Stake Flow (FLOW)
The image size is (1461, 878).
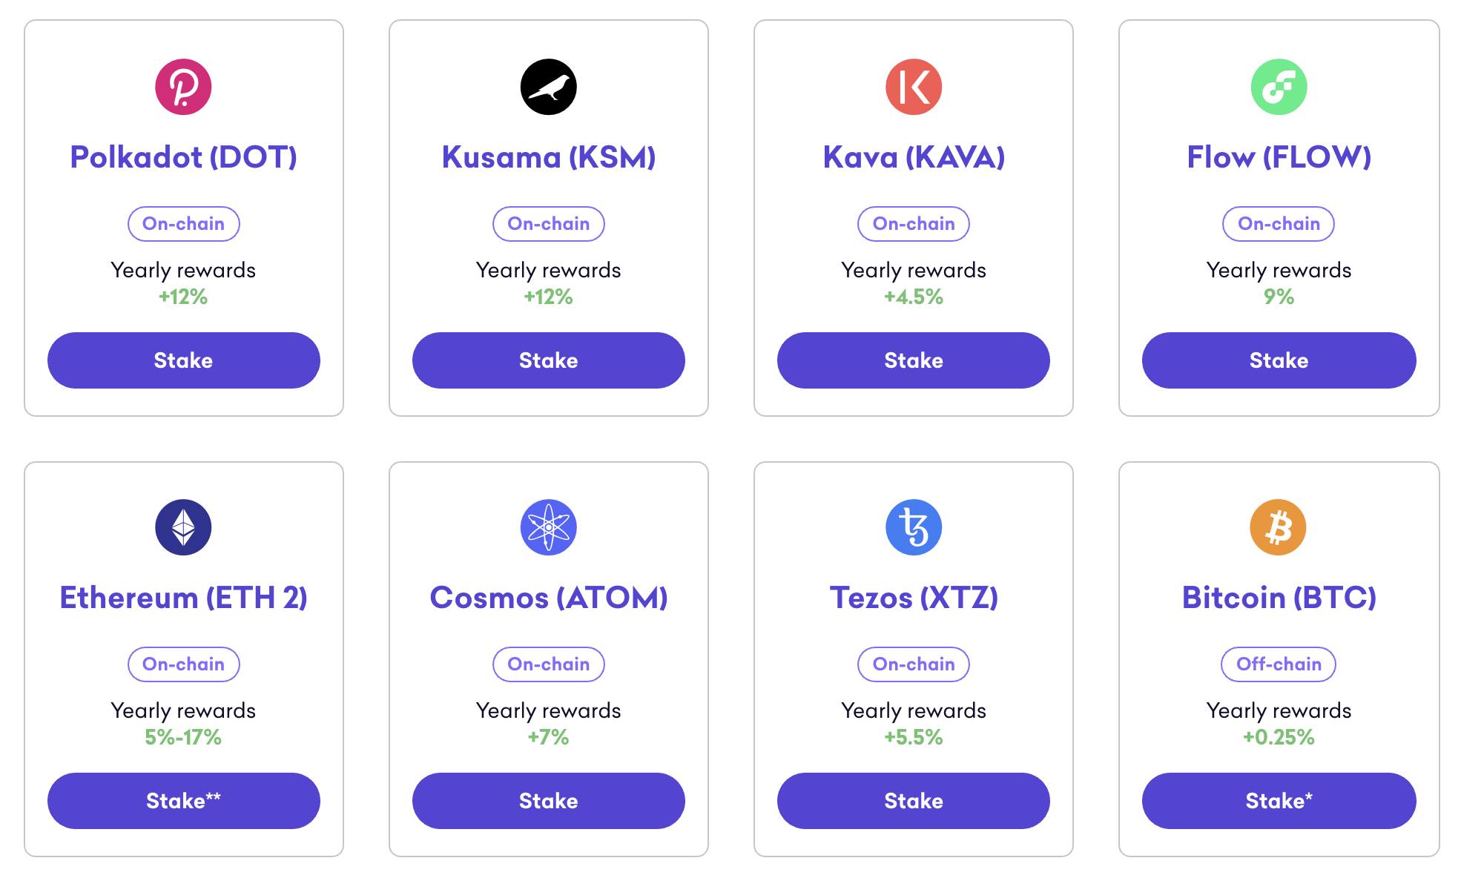click(x=1278, y=360)
